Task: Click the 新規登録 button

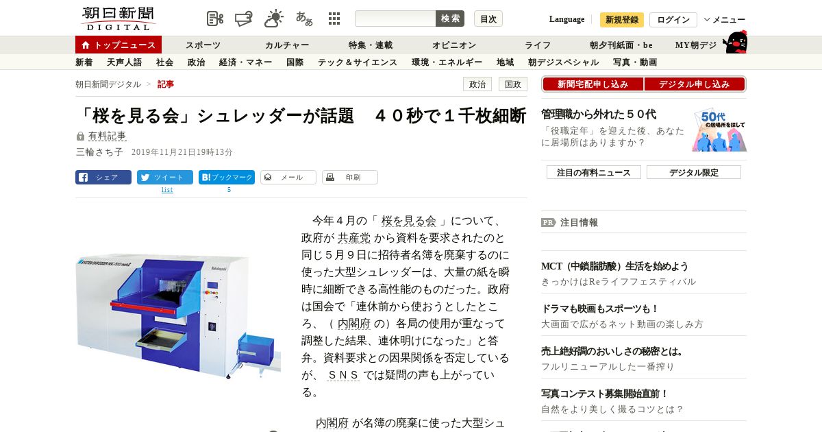Action: [x=622, y=19]
